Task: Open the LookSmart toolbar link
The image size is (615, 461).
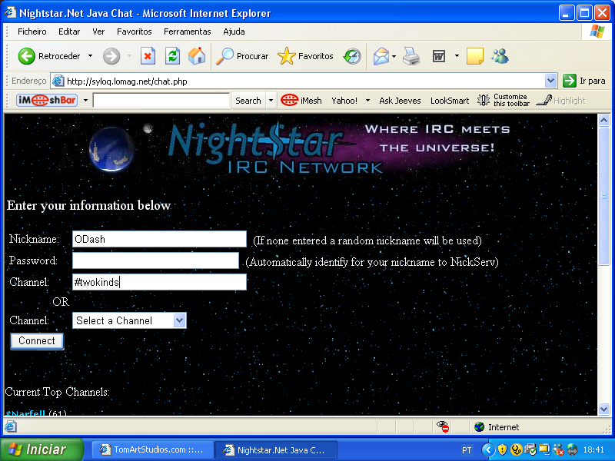Action: pos(450,101)
